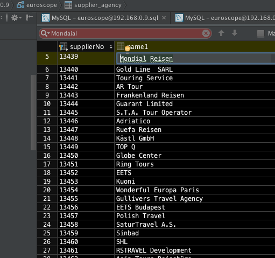Click the intention lightbulb icon
This screenshot has width=275, height=258.
pos(128,48)
